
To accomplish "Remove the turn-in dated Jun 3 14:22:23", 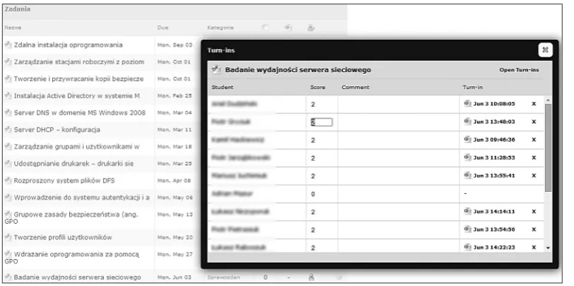I will pos(534,247).
